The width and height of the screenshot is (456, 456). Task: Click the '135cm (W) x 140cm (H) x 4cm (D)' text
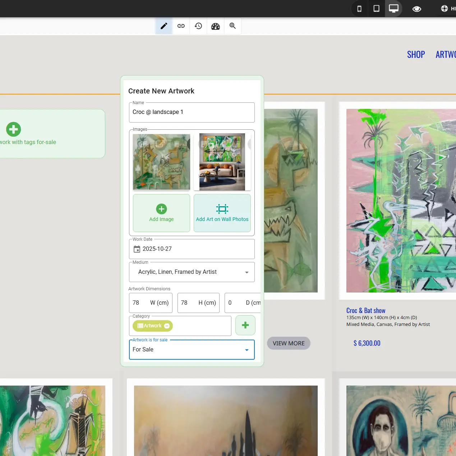(382, 318)
